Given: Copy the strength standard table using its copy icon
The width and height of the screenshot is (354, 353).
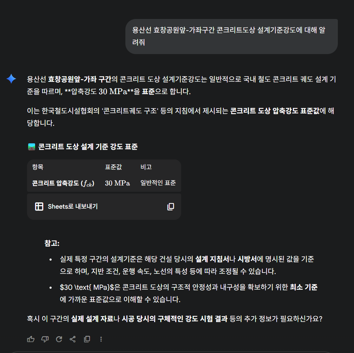Looking at the screenshot, I should click(x=170, y=207).
